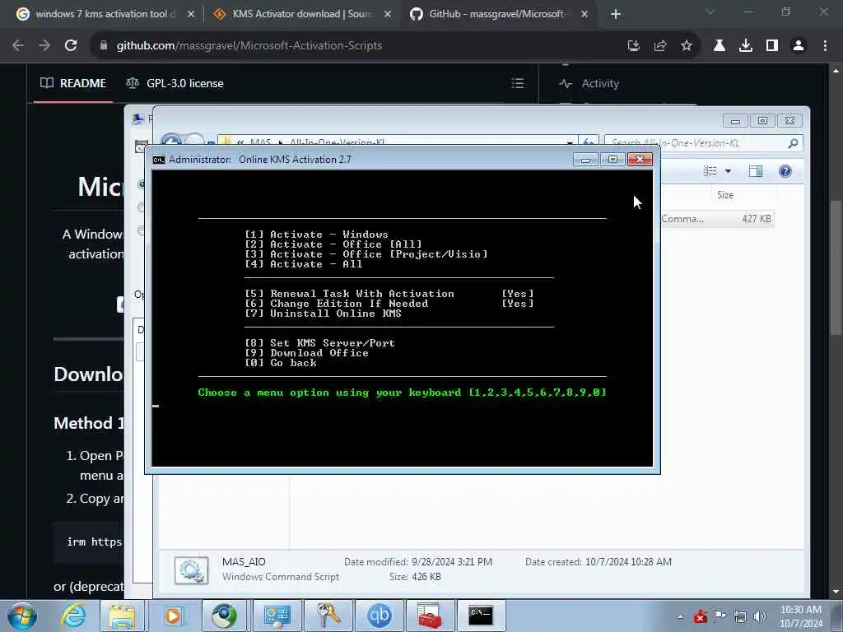Viewport: 843px width, 632px height.
Task: Click the Command Prompt title bar icon
Action: [x=159, y=160]
